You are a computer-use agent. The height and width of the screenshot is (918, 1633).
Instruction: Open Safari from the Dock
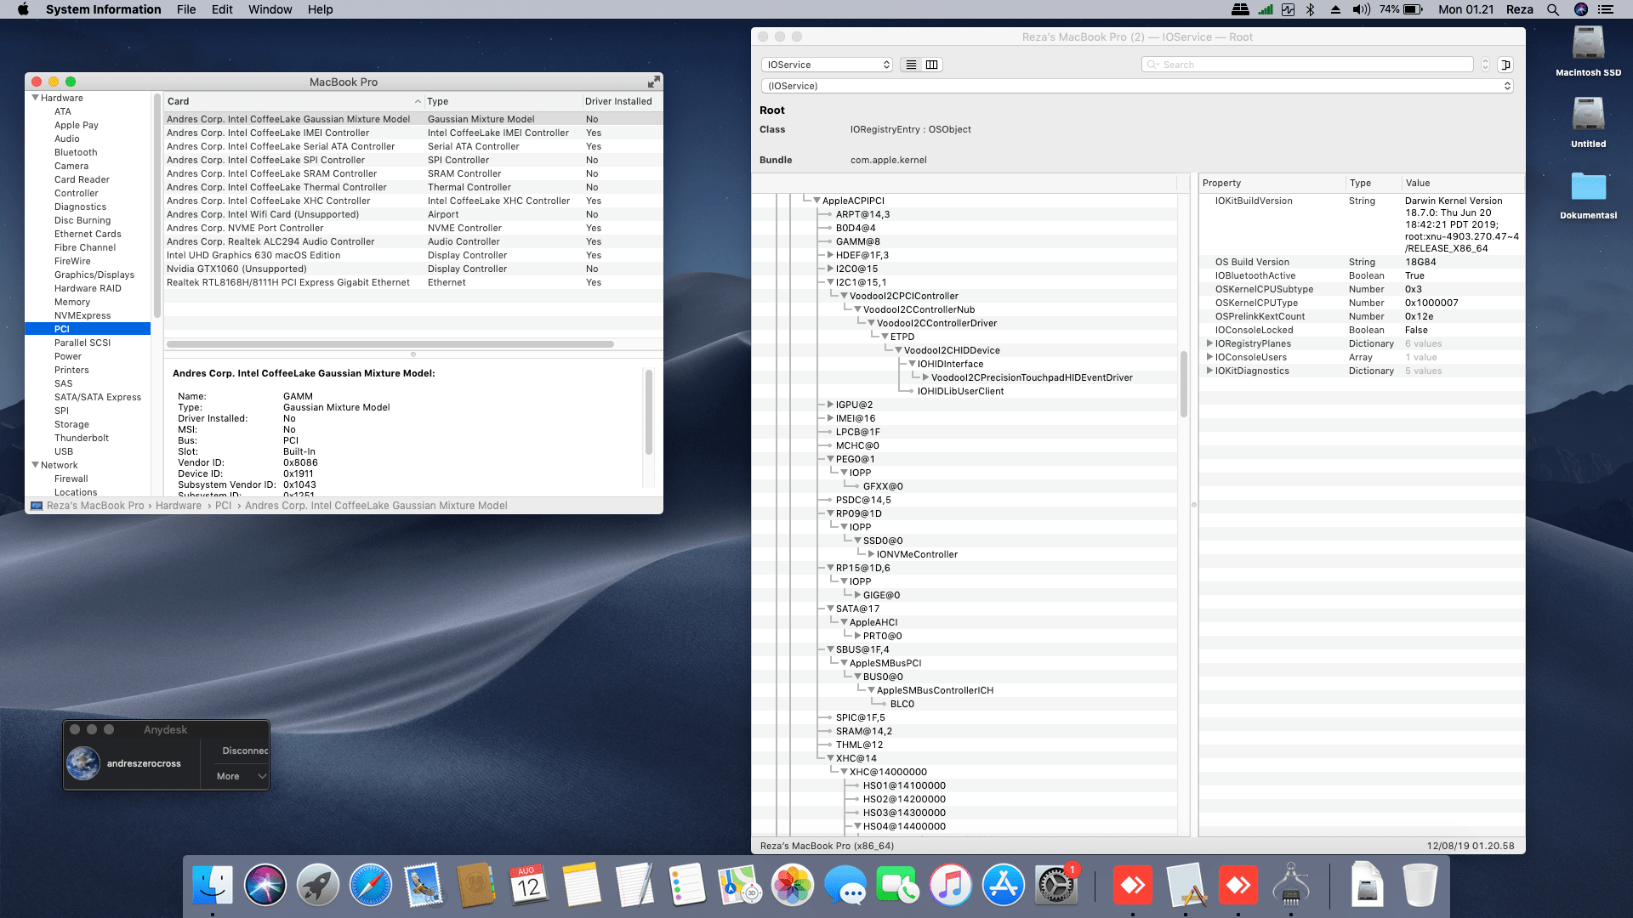(371, 886)
